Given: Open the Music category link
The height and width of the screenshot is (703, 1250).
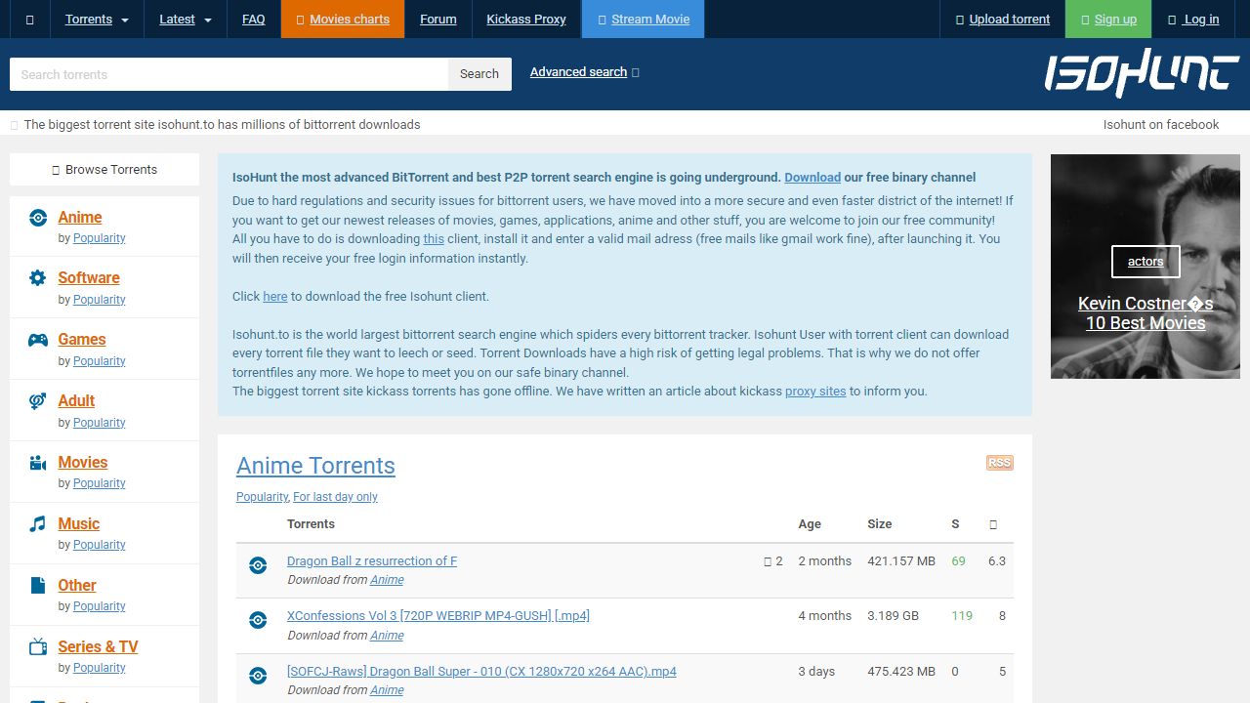Looking at the screenshot, I should 79,524.
